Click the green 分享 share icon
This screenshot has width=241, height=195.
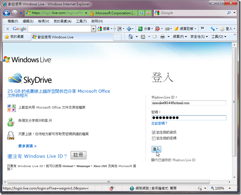click(140, 29)
